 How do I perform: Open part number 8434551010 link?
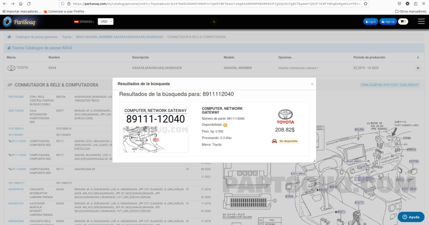pos(16,204)
